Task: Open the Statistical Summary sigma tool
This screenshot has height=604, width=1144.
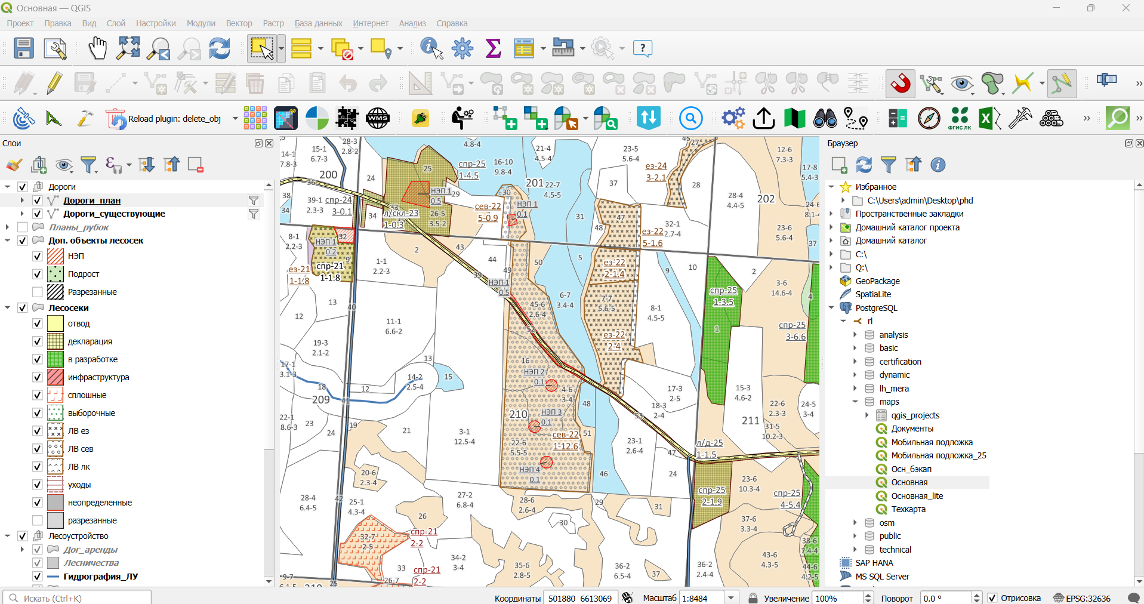Action: [494, 48]
